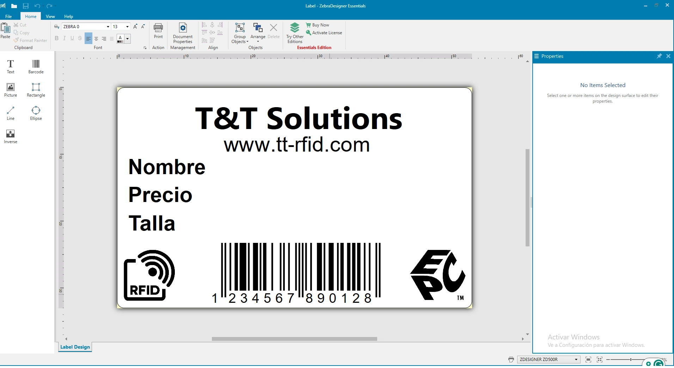Select the EPC logo picture on label

tap(437, 275)
